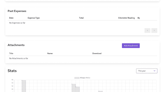This screenshot has height=92, width=168.
Task: Go to next page of Past Expenses
Action: point(154,30)
